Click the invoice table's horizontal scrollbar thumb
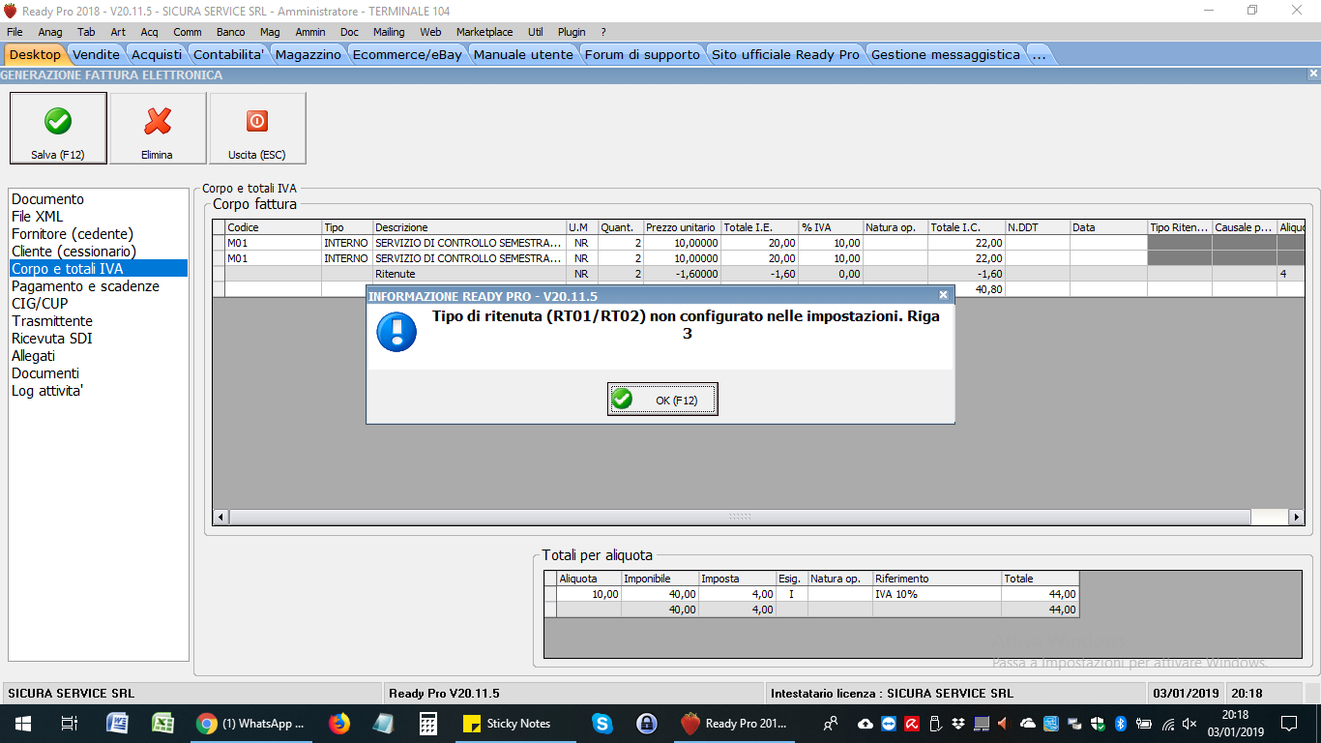The height and width of the screenshot is (743, 1321). 740,518
